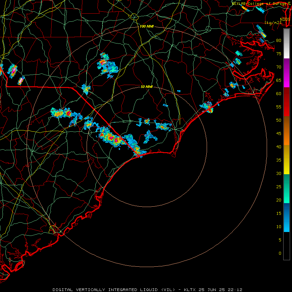The width and height of the screenshot is (292, 292).
Task: Click the gray-white top segment of the color bar
Action: (x=286, y=43)
